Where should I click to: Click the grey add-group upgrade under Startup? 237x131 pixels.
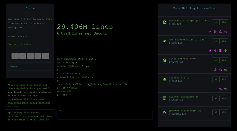pos(226,89)
